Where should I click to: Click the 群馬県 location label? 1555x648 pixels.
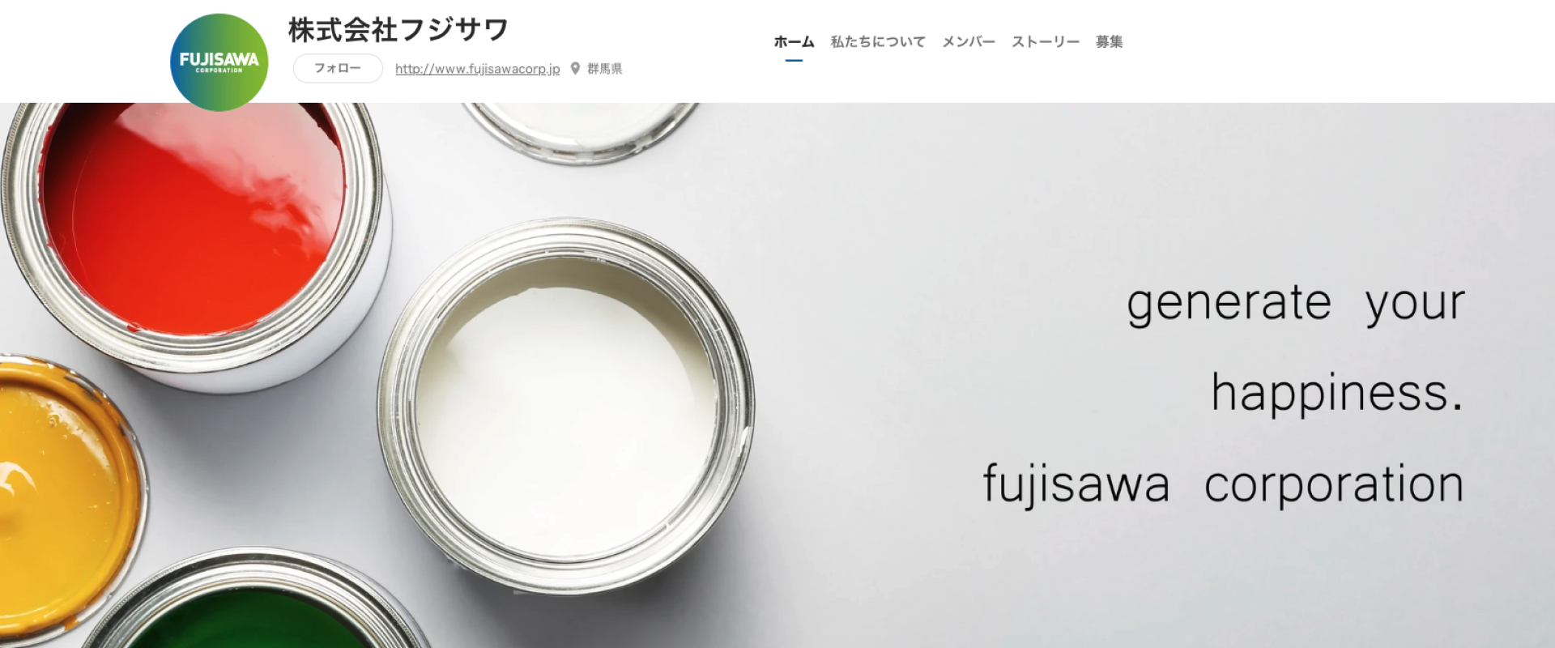click(x=604, y=69)
